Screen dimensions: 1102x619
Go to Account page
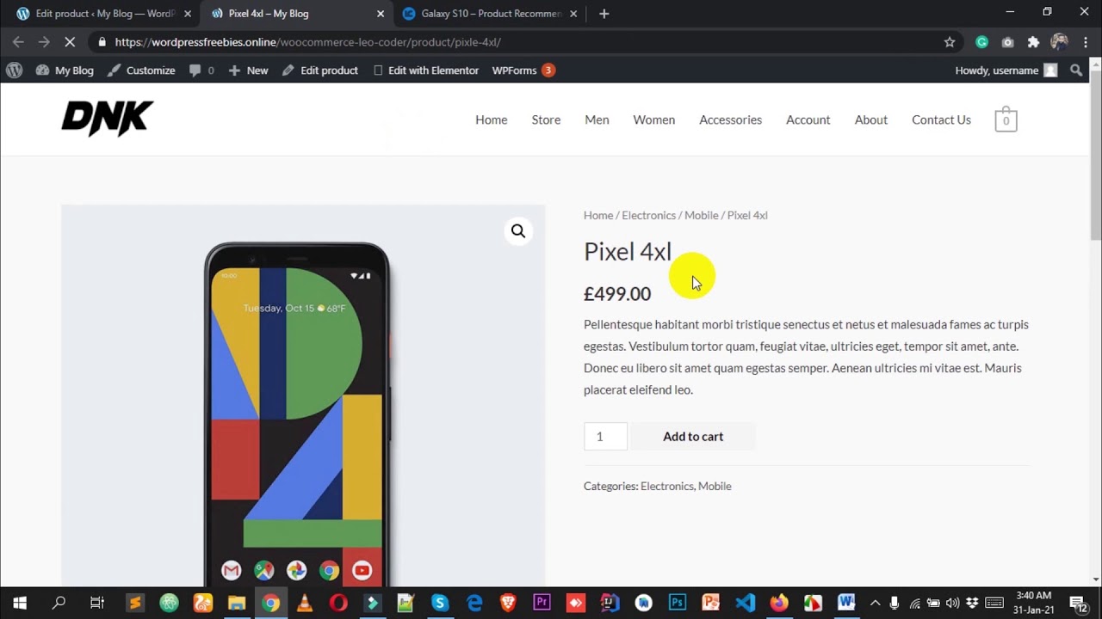(808, 120)
